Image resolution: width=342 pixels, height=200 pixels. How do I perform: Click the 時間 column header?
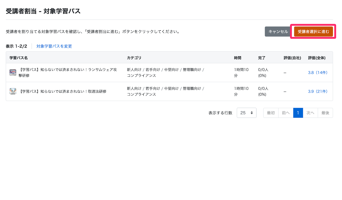click(238, 58)
